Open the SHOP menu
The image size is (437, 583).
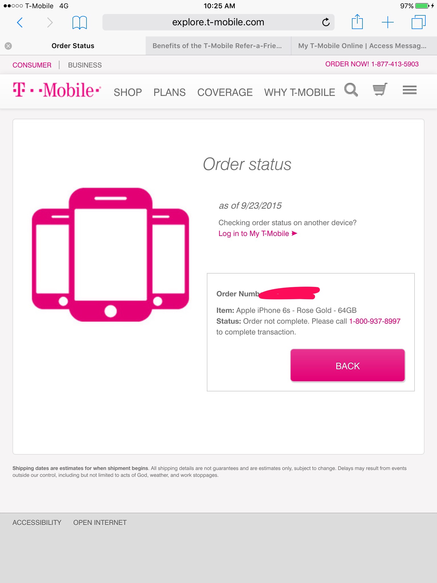point(128,92)
